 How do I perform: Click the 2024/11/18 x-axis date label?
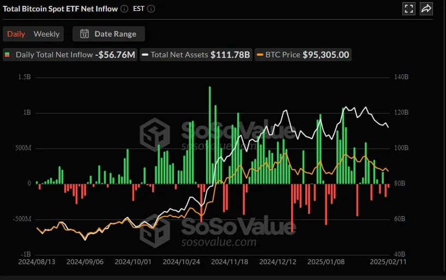coord(230,262)
